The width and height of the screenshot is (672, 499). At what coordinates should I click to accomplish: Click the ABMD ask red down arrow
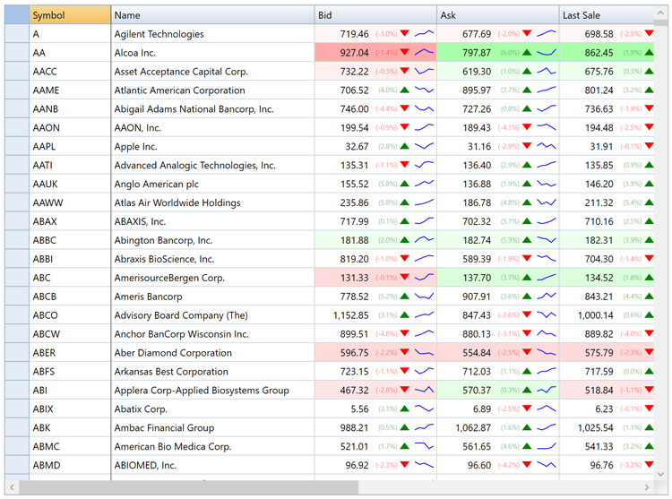pos(527,465)
